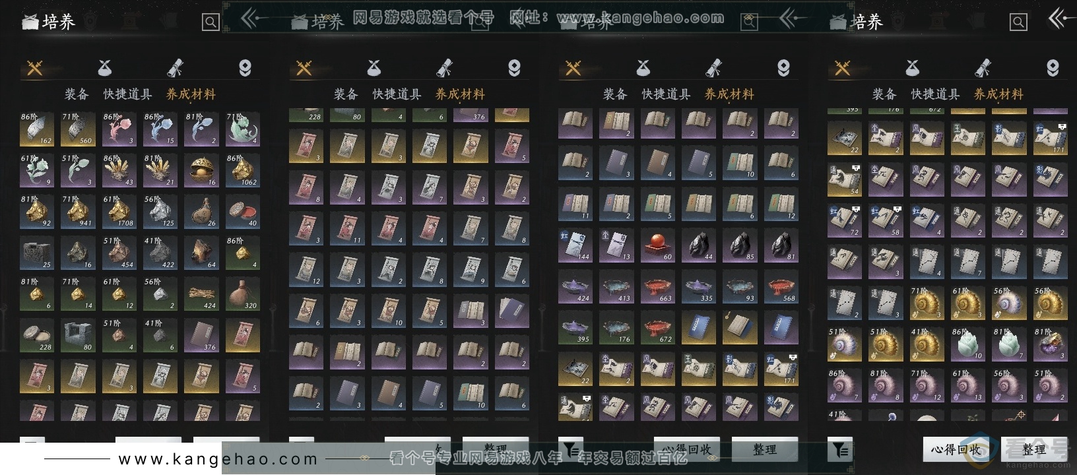Select 养成材料 tab in rightmost panel
The height and width of the screenshot is (475, 1077).
998,94
